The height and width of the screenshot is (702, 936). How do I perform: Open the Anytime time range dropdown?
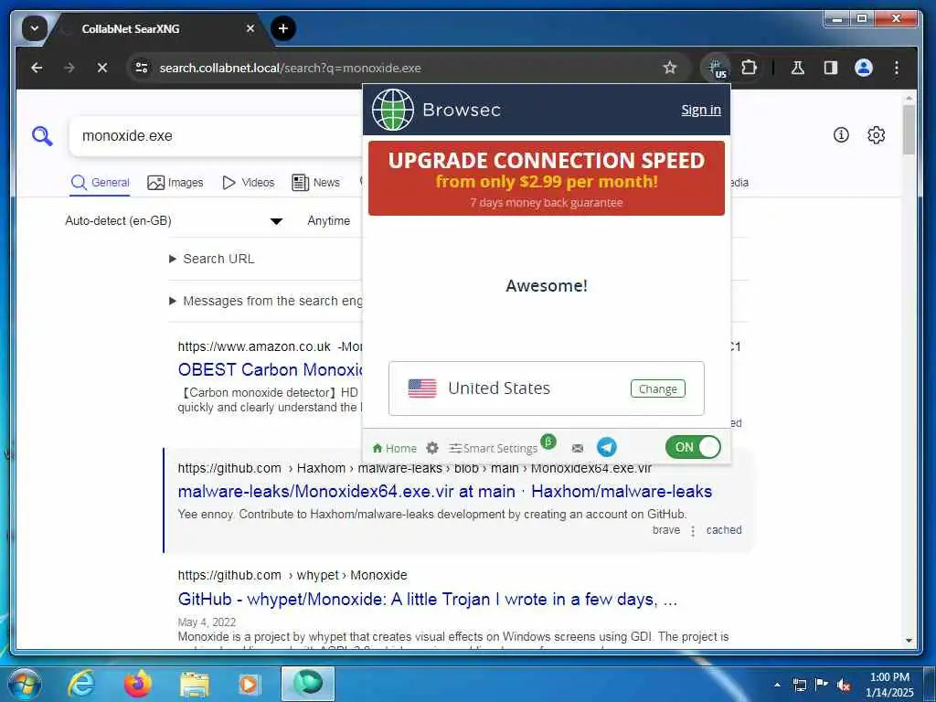pyautogui.click(x=329, y=221)
